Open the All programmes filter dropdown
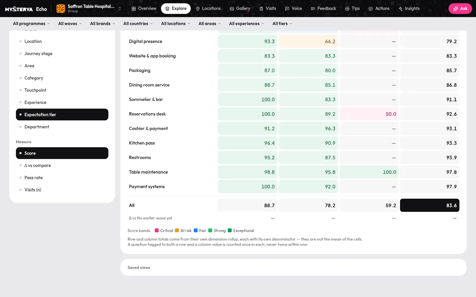The image size is (476, 297). pos(31,23)
